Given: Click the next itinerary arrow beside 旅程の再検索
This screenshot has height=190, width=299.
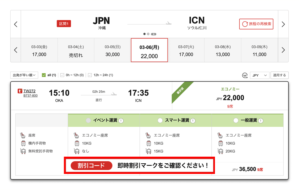Looking at the screenshot, I should coord(283,24).
